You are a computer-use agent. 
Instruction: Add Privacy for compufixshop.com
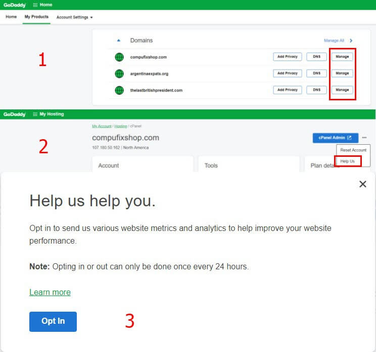coord(287,56)
